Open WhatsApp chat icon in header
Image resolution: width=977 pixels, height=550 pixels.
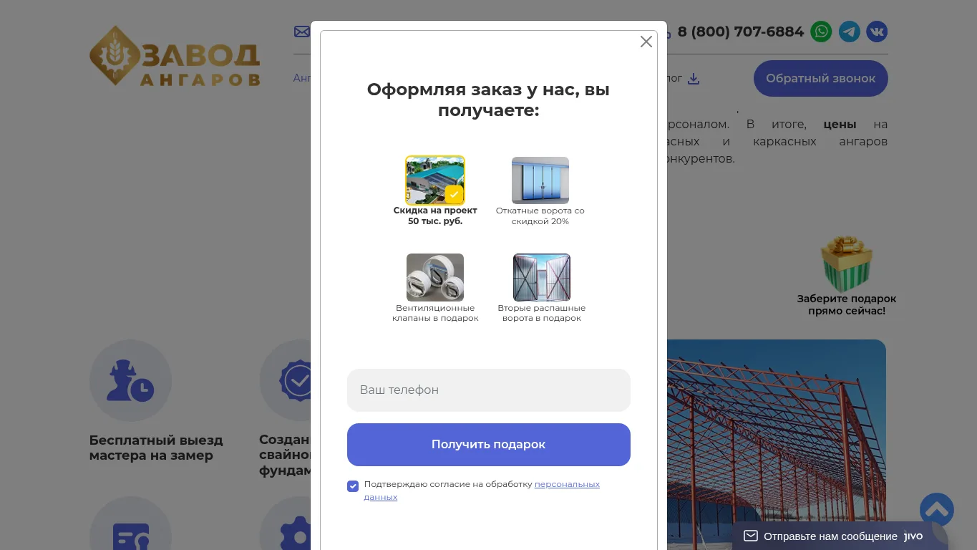point(821,32)
